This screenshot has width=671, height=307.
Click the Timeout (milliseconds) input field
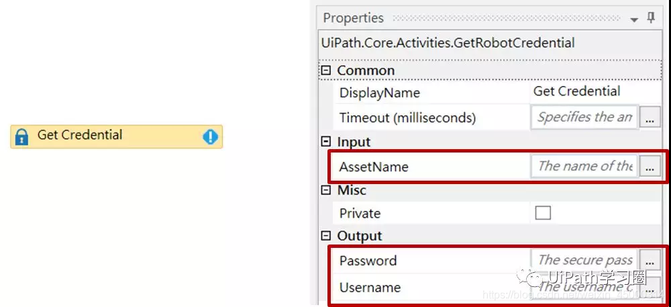pyautogui.click(x=584, y=118)
